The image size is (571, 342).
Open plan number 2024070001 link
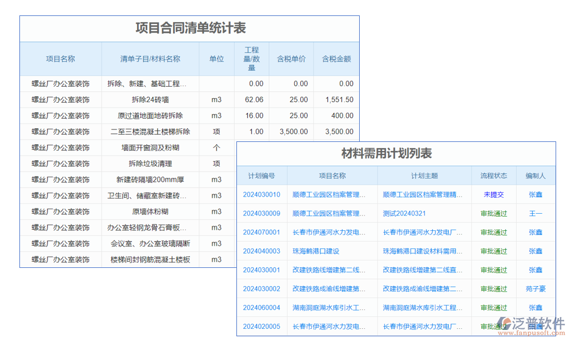pyautogui.click(x=263, y=232)
